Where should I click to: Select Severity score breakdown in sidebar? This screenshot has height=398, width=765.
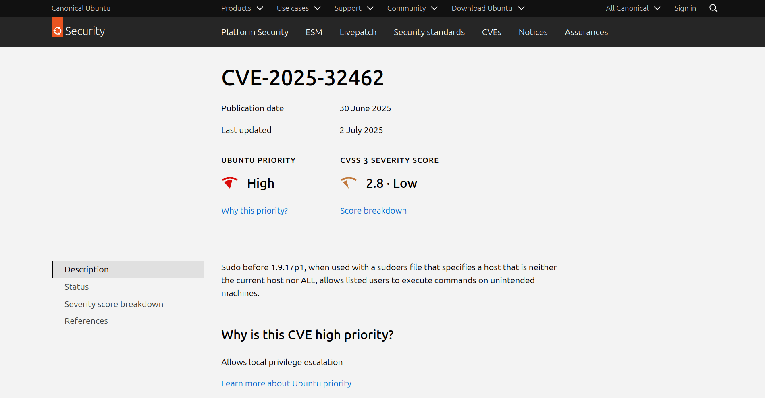(114, 304)
